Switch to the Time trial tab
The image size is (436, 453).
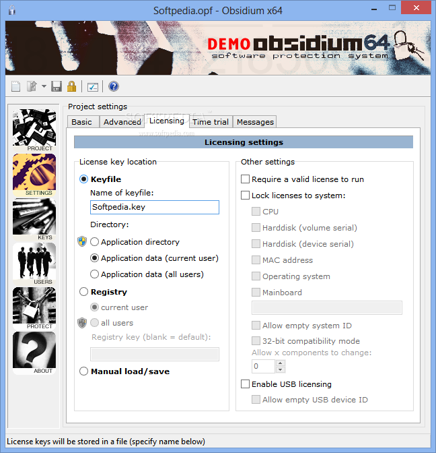pyautogui.click(x=211, y=122)
